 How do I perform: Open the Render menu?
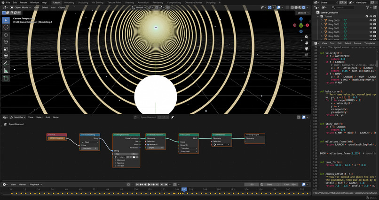click(24, 2)
